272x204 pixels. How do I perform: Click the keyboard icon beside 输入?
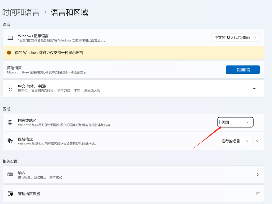10,175
